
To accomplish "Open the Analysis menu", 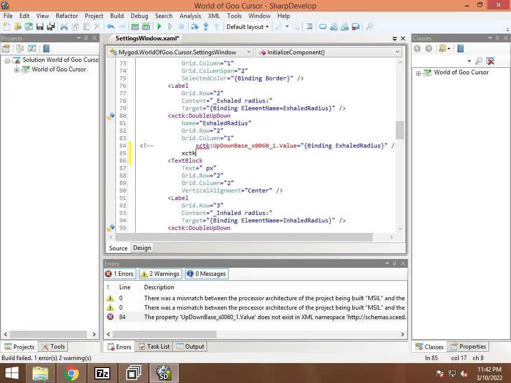I will coord(190,15).
